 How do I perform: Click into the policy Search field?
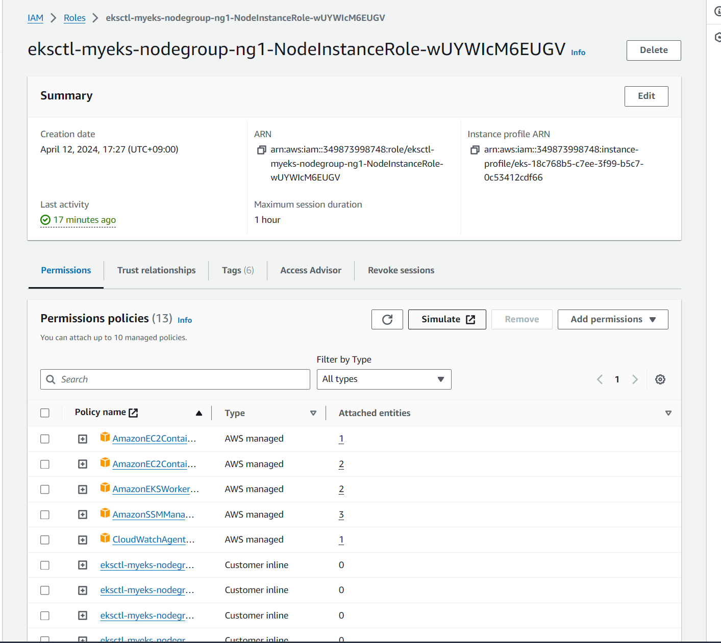[x=175, y=379]
